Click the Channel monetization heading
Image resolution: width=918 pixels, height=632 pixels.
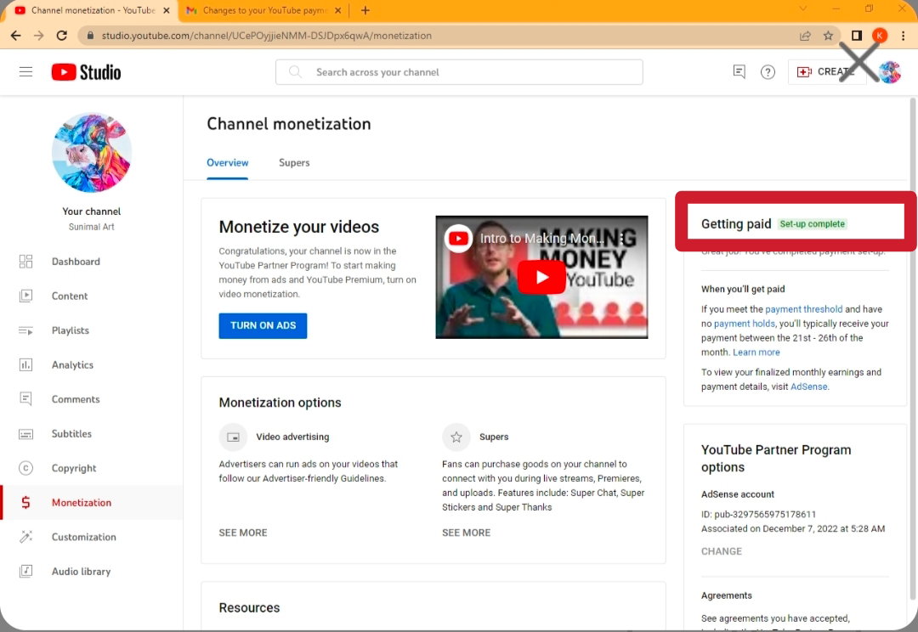pos(289,124)
